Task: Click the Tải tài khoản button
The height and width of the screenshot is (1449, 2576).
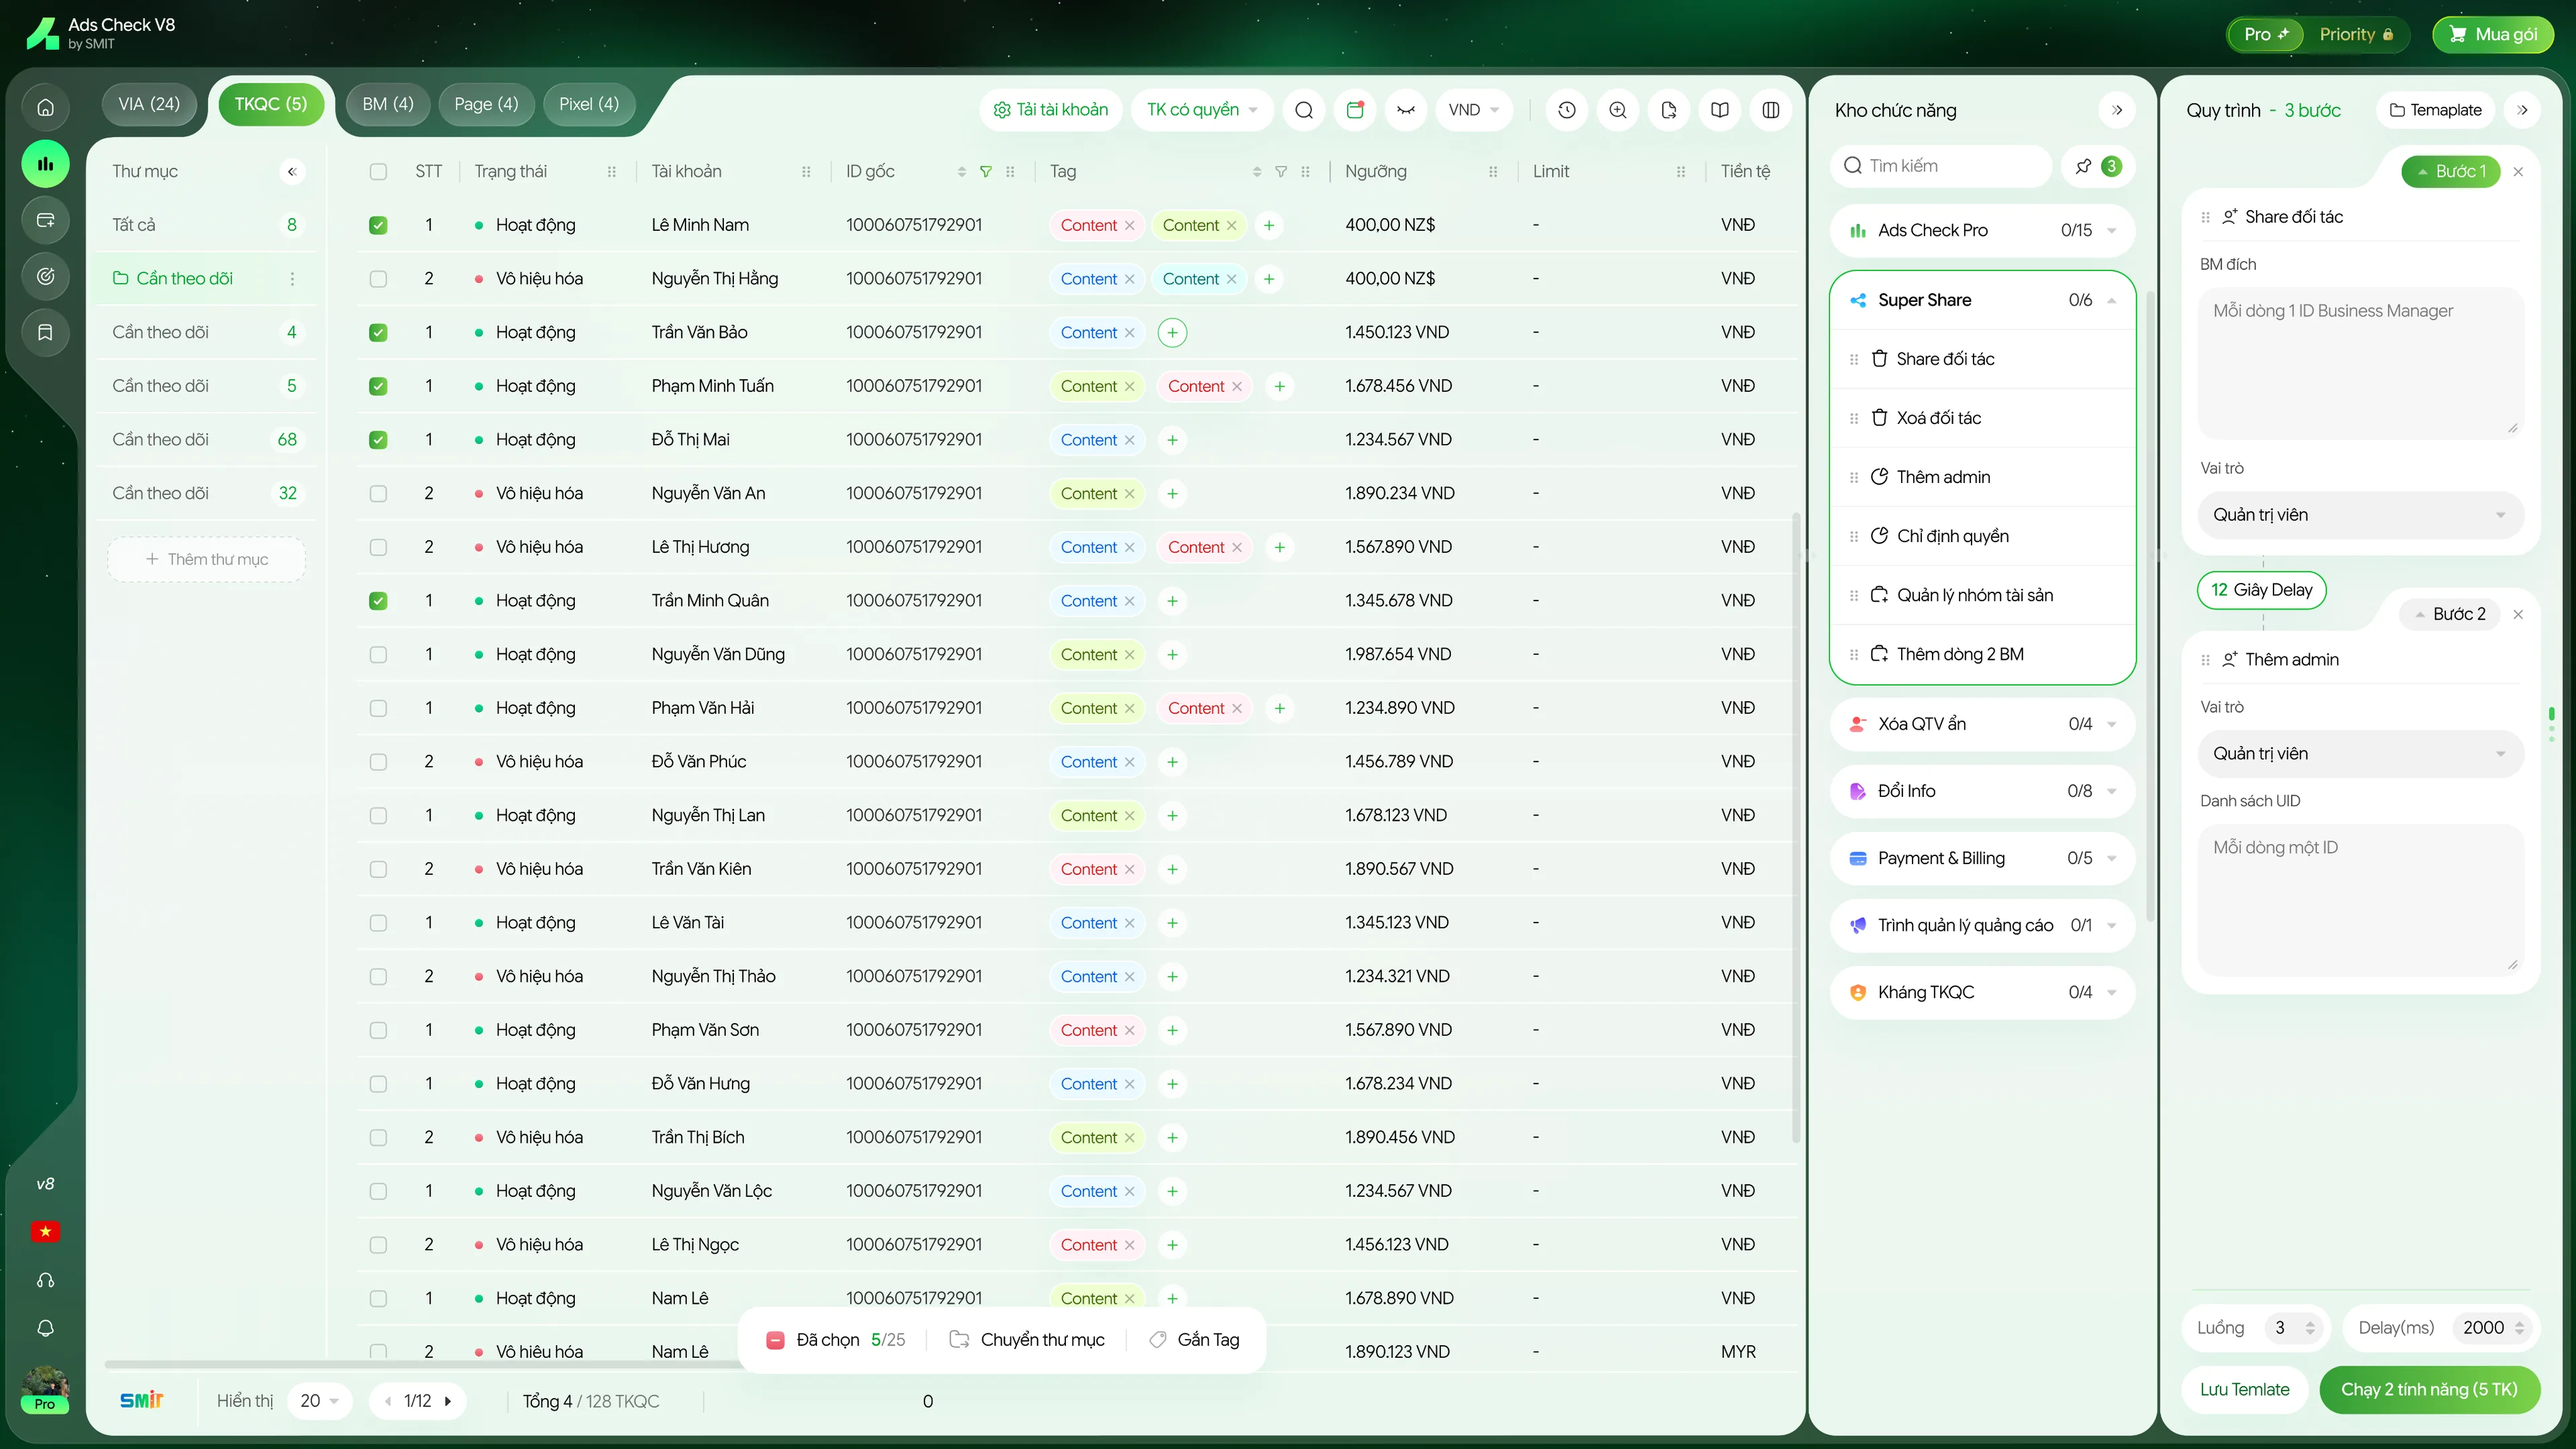Action: click(1051, 110)
